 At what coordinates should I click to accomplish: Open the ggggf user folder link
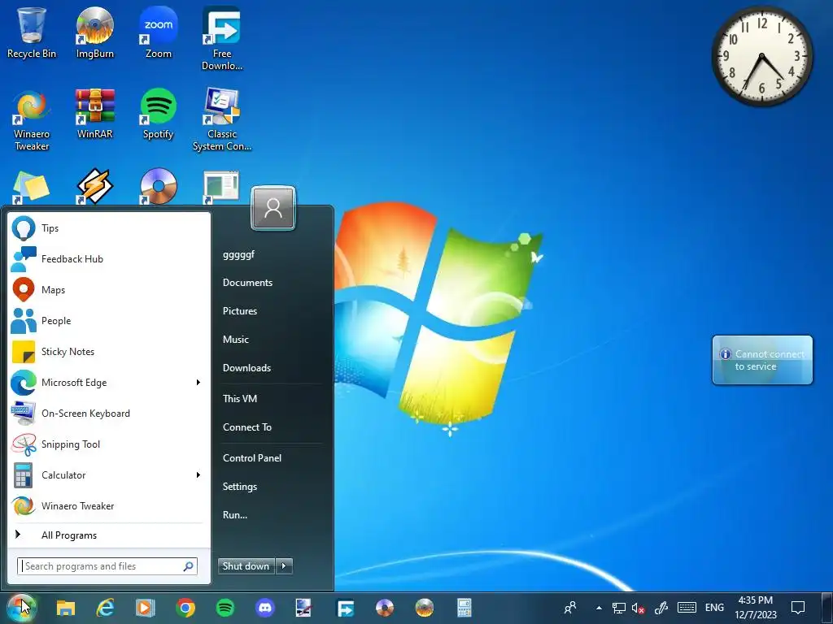[x=238, y=254]
